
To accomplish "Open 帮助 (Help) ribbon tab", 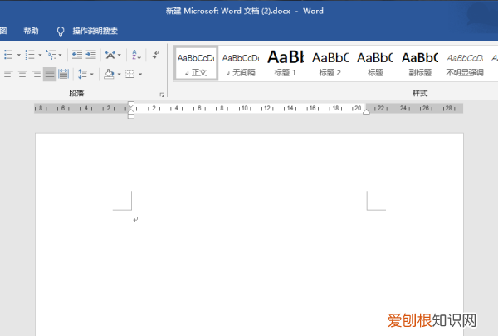I will click(x=31, y=31).
